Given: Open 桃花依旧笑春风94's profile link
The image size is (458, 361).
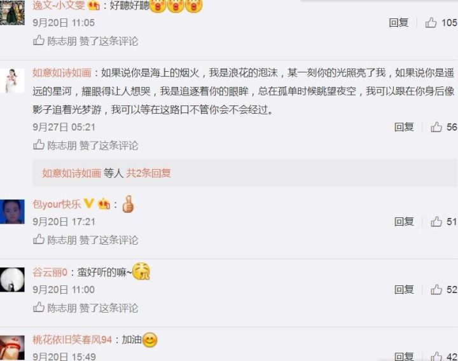Looking at the screenshot, I should tap(72, 339).
